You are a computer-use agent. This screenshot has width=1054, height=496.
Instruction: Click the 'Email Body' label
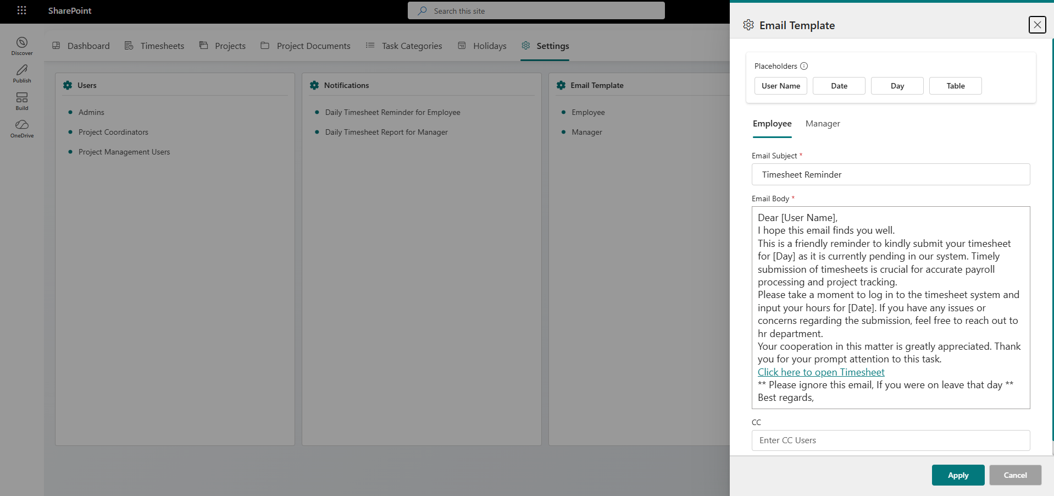tap(770, 199)
